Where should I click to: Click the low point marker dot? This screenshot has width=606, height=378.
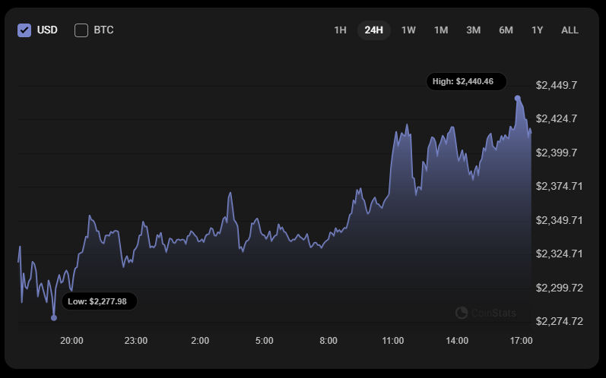(54, 317)
